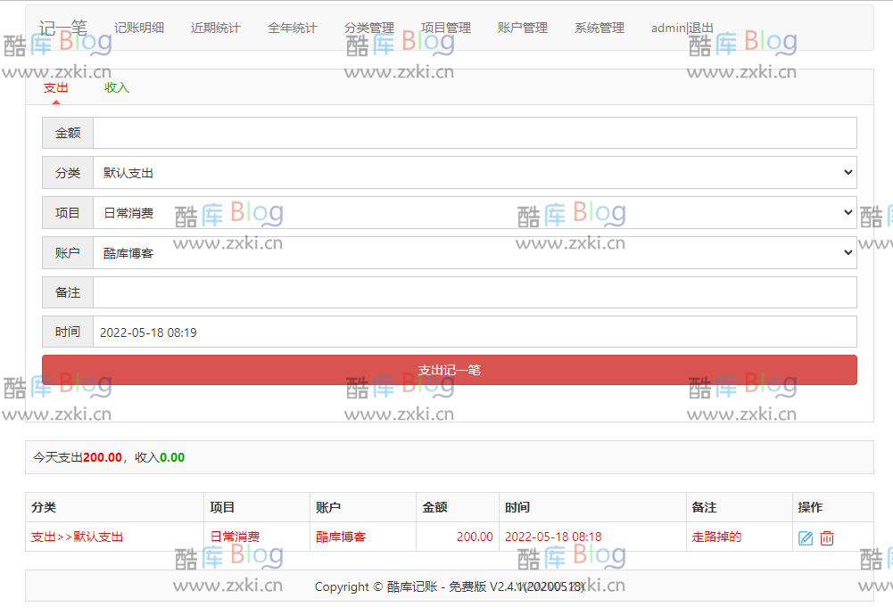
Task: Open the 记账明细 menu item
Action: [141, 27]
